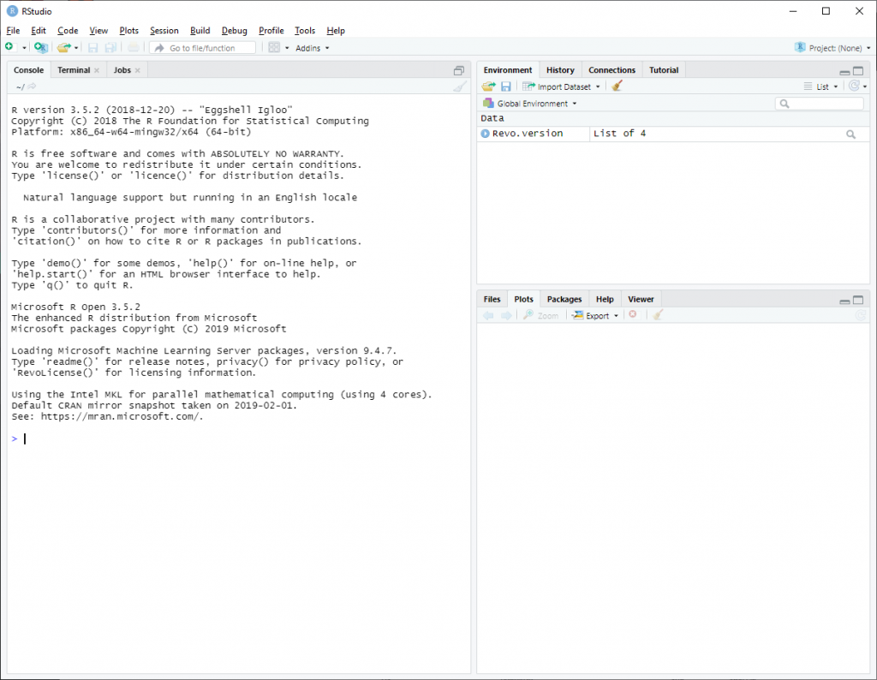The height and width of the screenshot is (680, 877).
Task: Click the Go to file/function search field
Action: pyautogui.click(x=202, y=48)
